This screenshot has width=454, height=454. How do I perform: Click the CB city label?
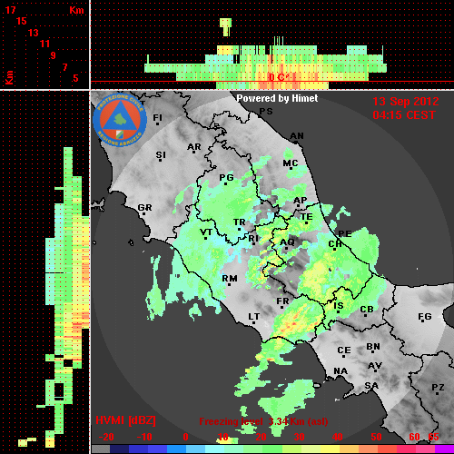click(367, 310)
